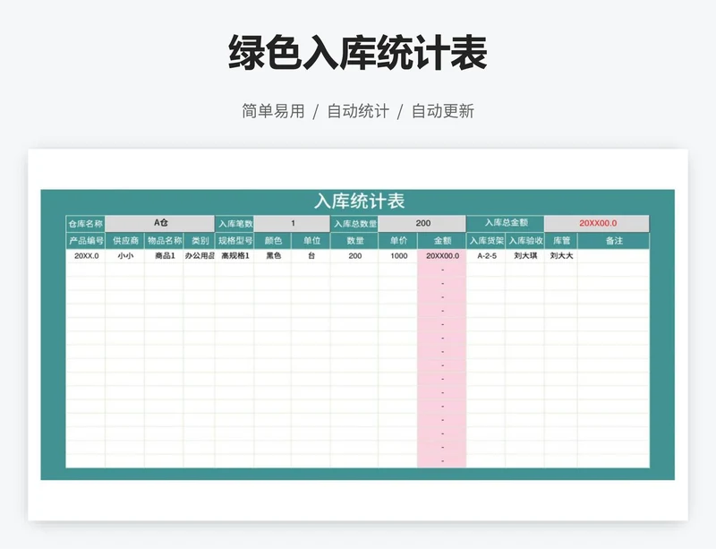The height and width of the screenshot is (549, 716).
Task: Click the unit price cell 1000
Action: [398, 256]
